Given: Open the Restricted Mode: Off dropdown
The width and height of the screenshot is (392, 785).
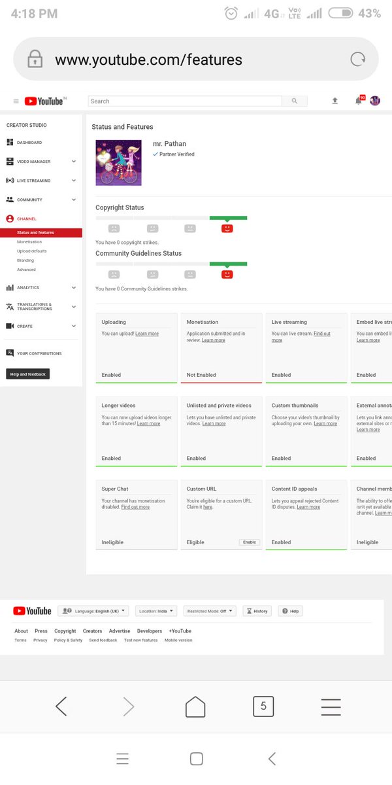Looking at the screenshot, I should click(x=210, y=611).
